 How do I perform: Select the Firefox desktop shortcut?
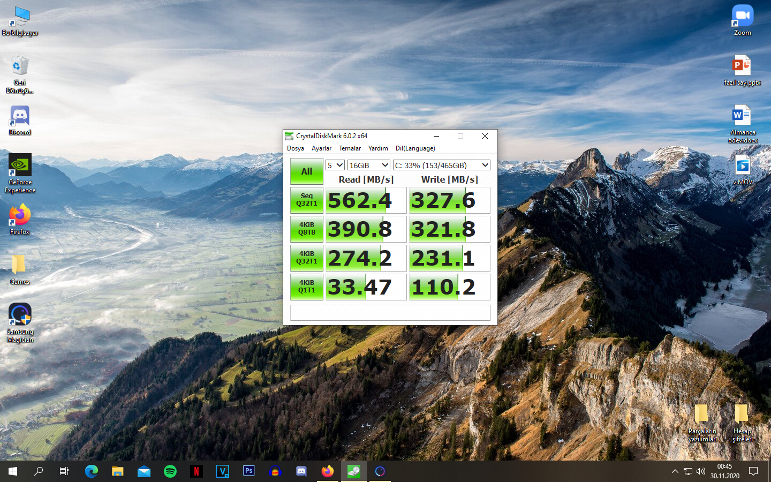coord(20,220)
